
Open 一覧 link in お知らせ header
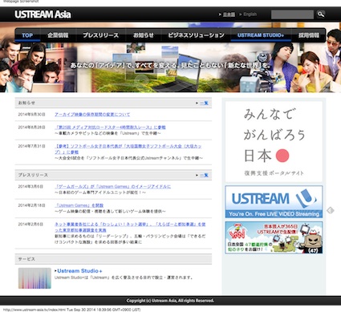204,103
